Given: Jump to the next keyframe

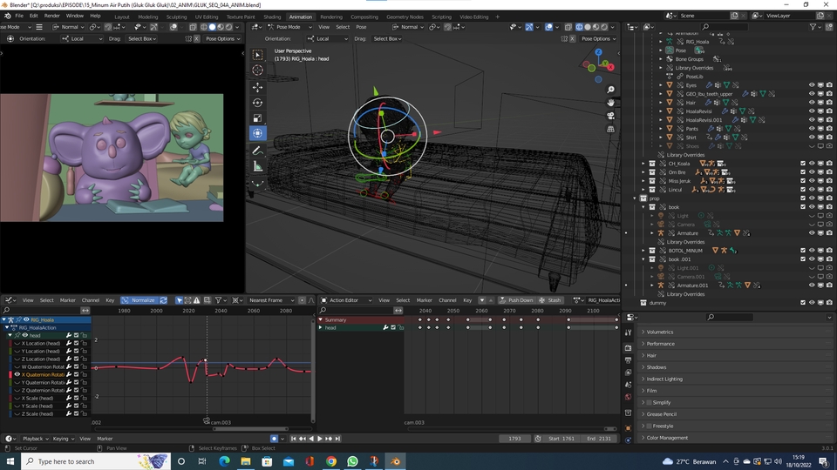Looking at the screenshot, I should coord(329,439).
